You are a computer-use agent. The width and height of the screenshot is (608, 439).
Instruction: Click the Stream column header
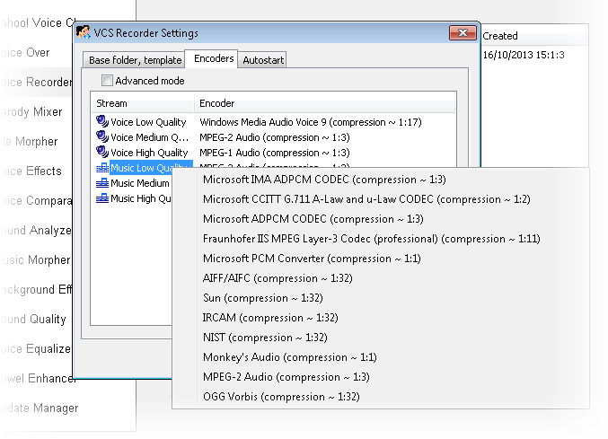coord(143,103)
